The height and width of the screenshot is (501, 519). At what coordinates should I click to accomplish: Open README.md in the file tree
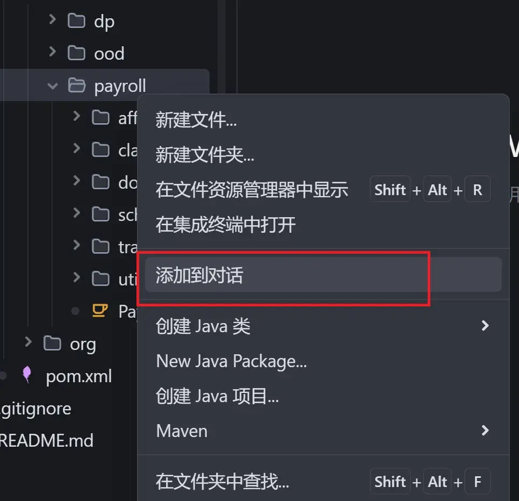tap(47, 440)
